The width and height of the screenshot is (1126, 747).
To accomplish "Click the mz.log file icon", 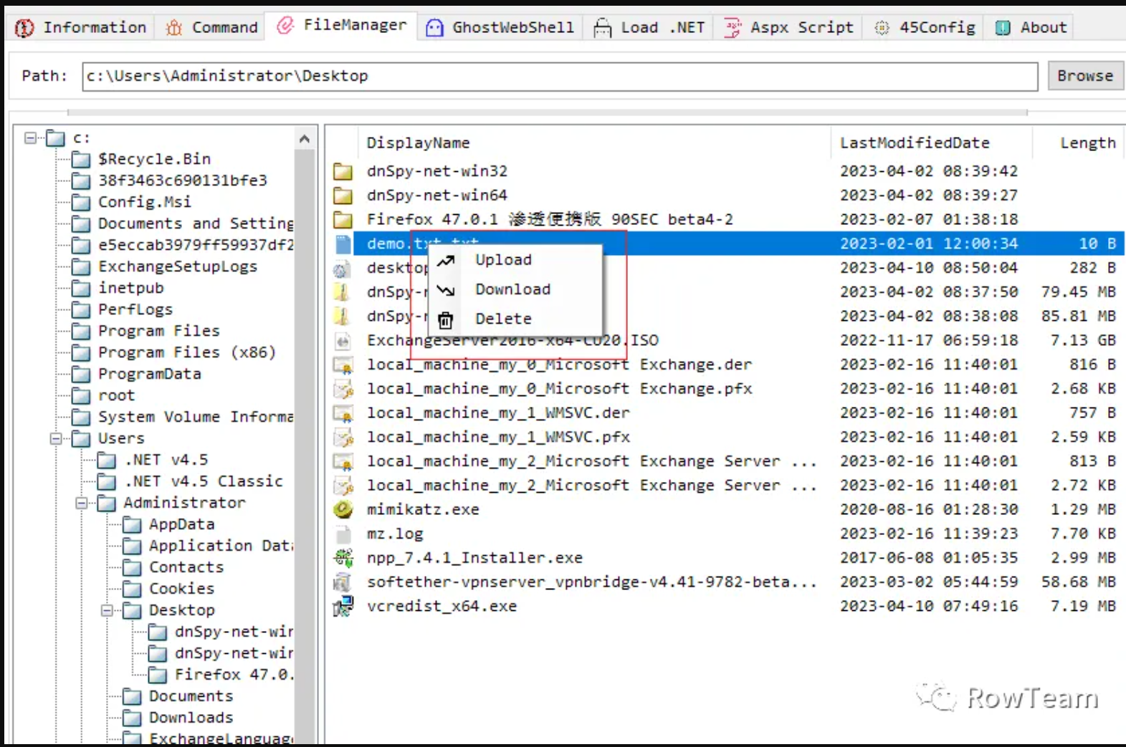I will click(x=343, y=534).
